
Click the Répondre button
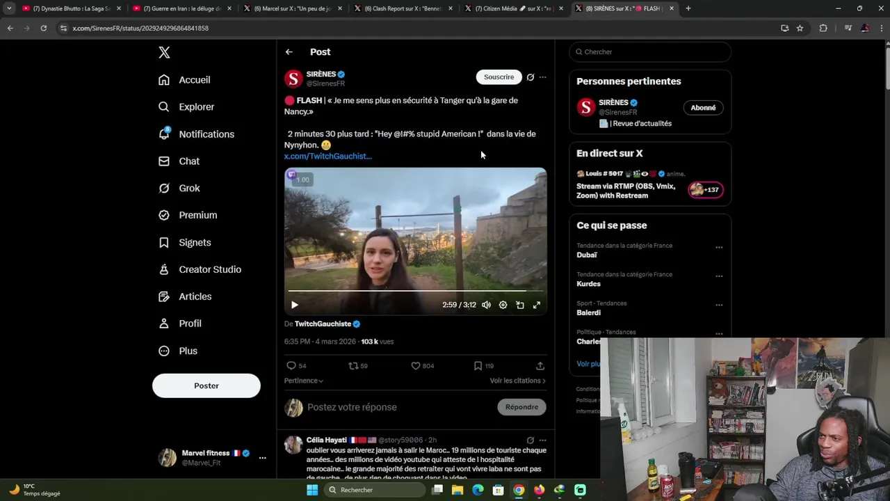521,407
